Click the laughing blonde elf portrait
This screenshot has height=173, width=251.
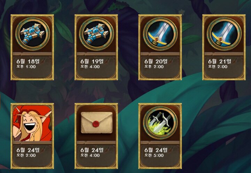click(32, 123)
